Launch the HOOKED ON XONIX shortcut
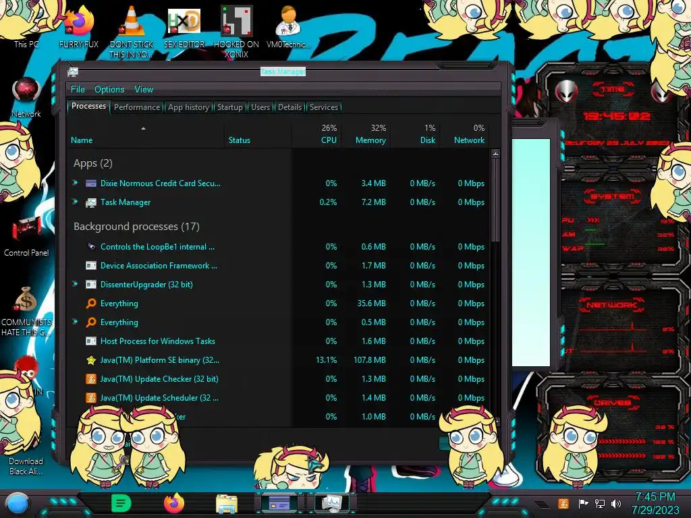691x518 pixels. point(236,31)
